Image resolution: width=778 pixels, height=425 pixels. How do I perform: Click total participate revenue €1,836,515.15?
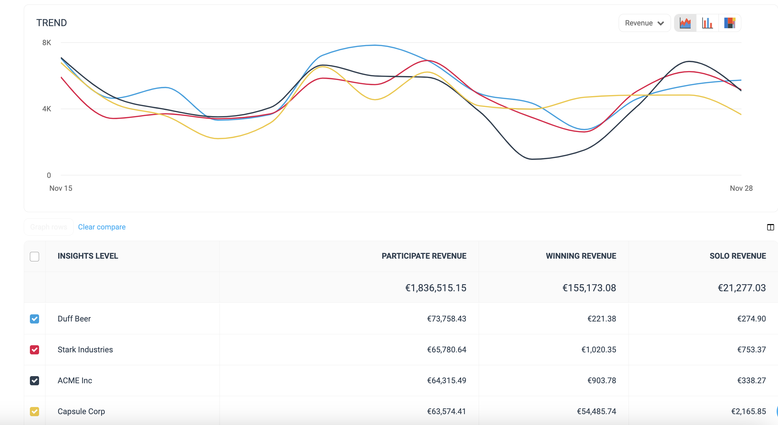pyautogui.click(x=436, y=288)
